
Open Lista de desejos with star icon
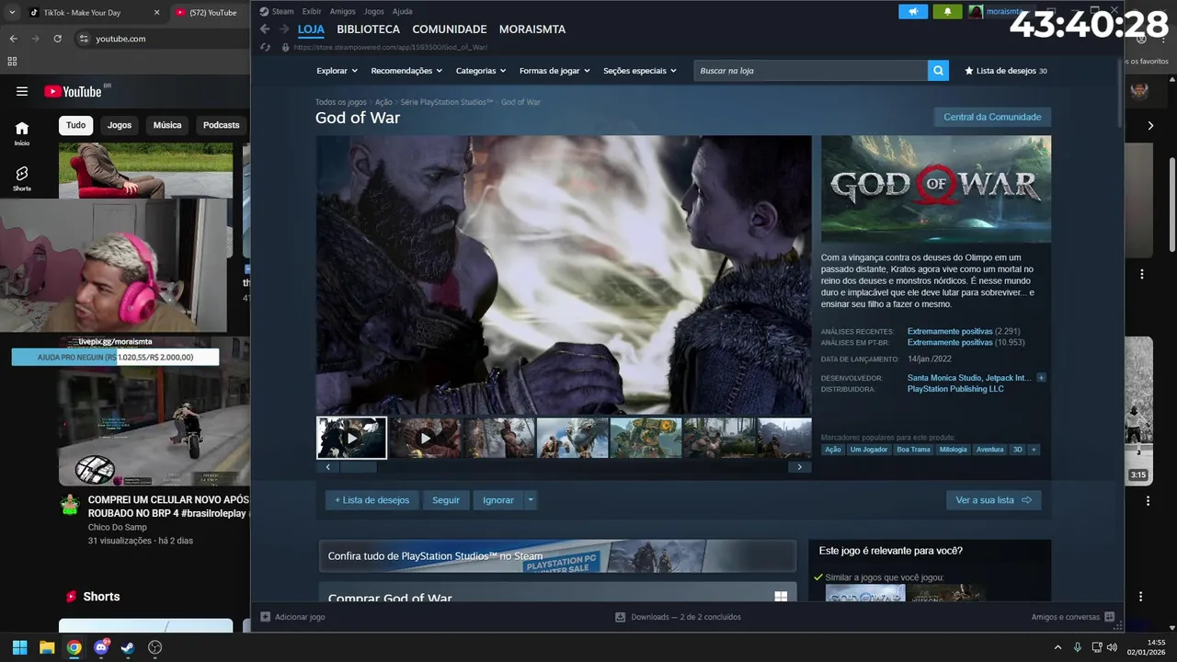click(x=1005, y=71)
